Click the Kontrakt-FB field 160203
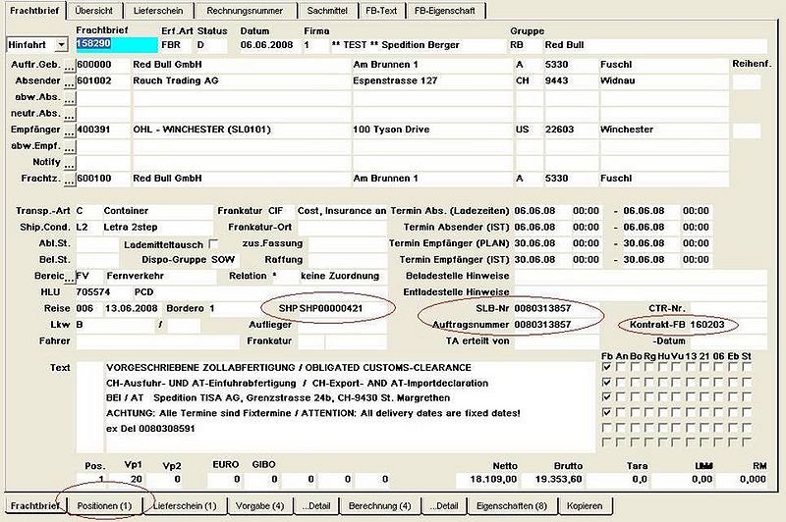Viewport: 786px width, 522px height. [x=727, y=325]
